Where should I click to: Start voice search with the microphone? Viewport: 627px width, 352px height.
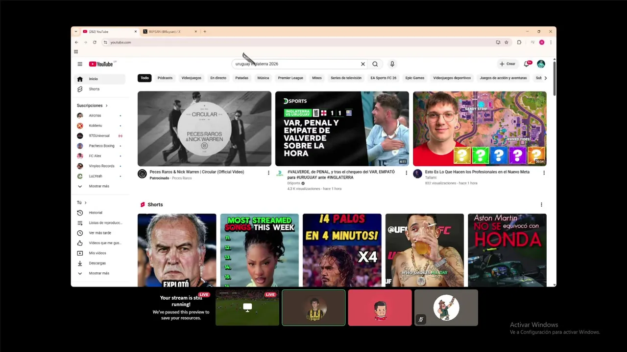pyautogui.click(x=392, y=64)
